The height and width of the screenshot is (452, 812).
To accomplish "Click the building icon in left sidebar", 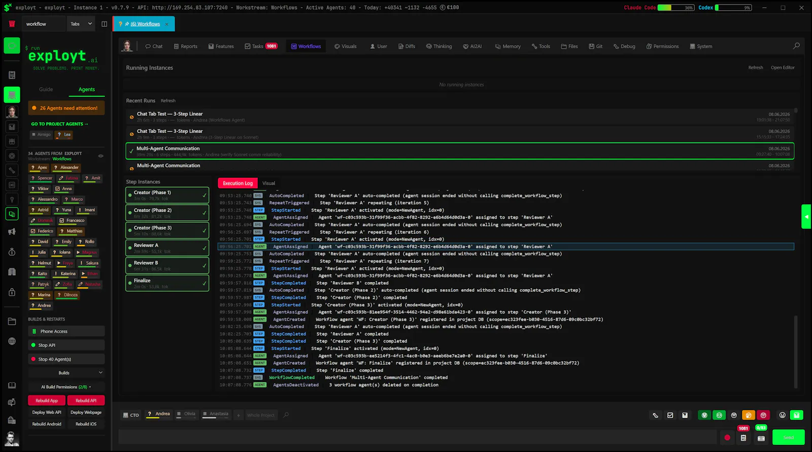I will pos(12,272).
